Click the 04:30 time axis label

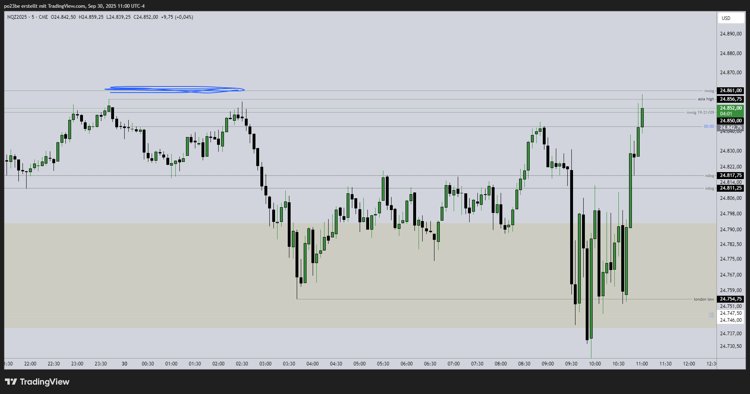click(336, 364)
